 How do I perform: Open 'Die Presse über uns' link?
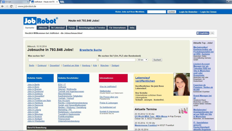tap(109, 97)
